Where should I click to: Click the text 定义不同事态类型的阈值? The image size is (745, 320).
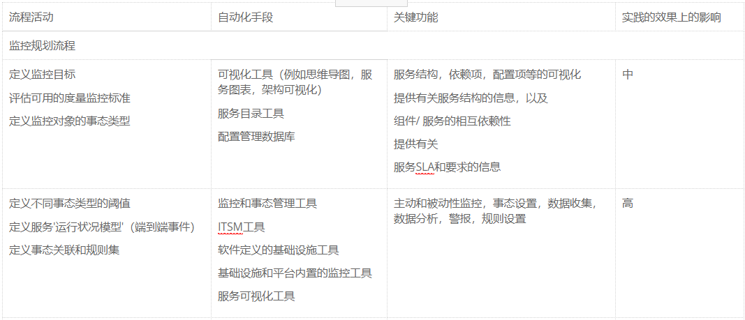click(70, 204)
